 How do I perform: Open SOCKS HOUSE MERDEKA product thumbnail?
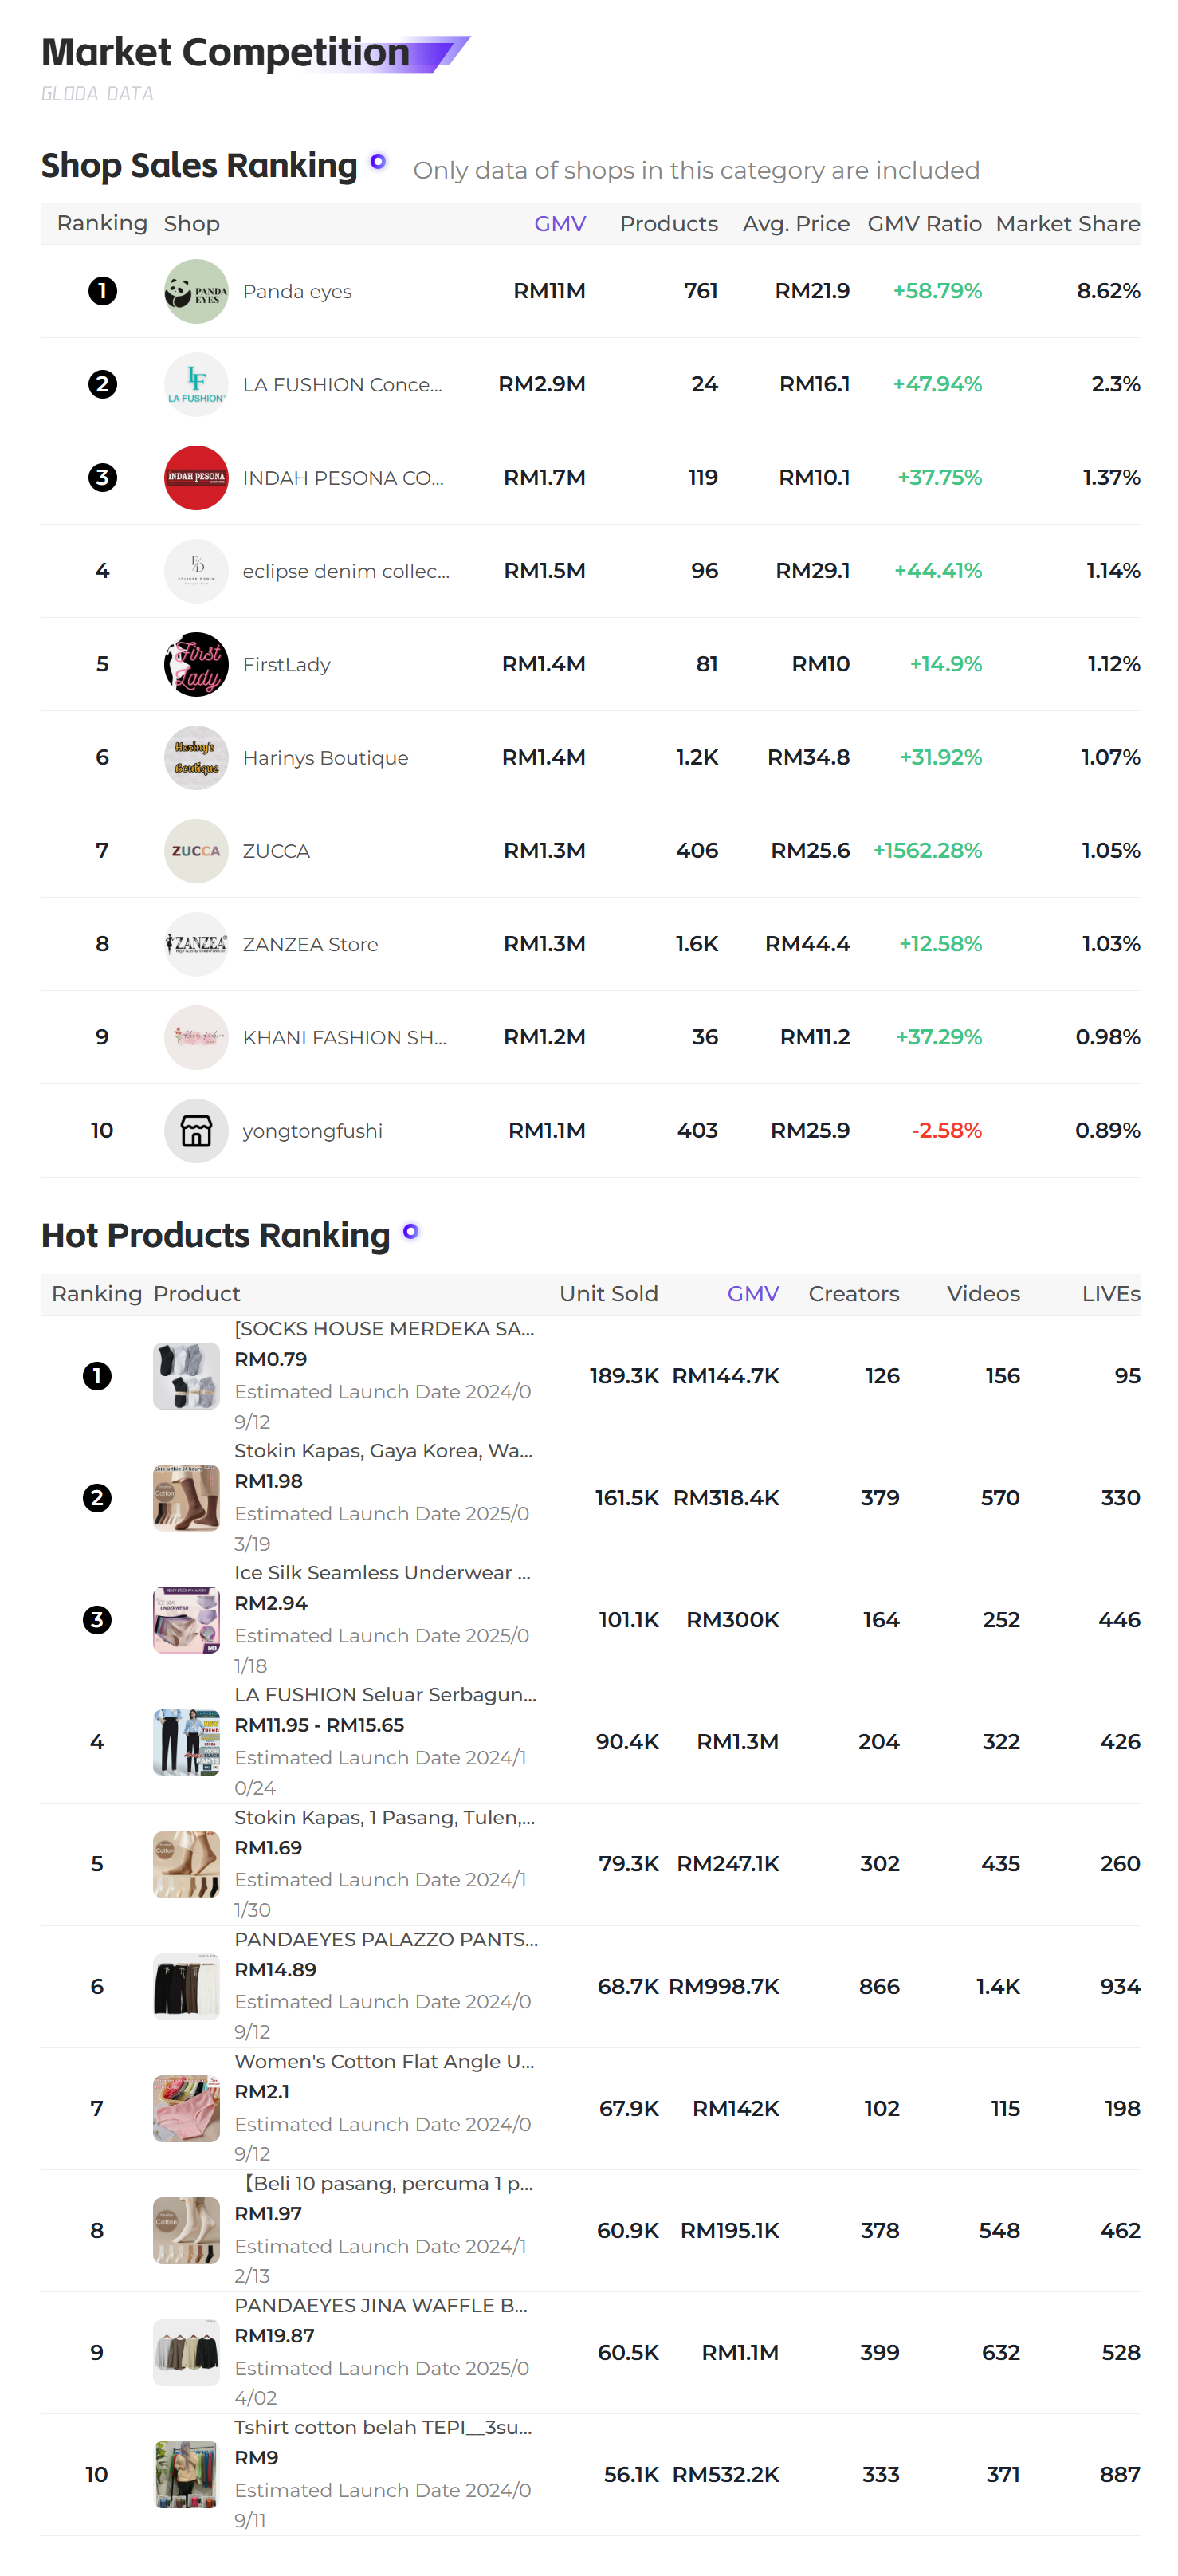(x=186, y=1376)
